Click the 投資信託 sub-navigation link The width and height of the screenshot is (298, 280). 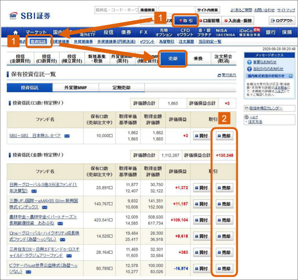[x=38, y=41]
